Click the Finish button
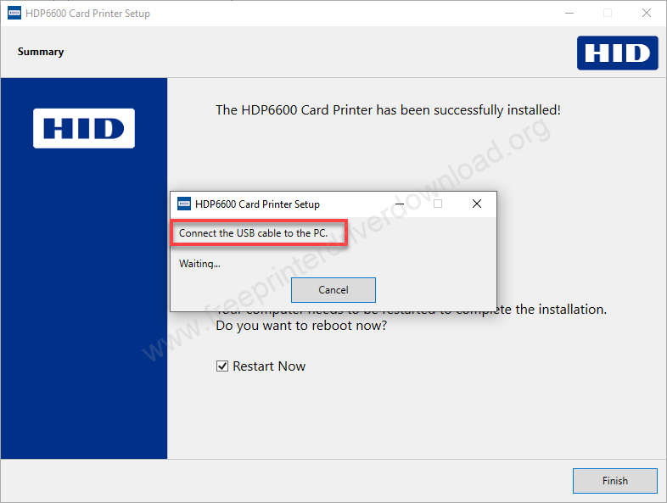 tap(614, 480)
